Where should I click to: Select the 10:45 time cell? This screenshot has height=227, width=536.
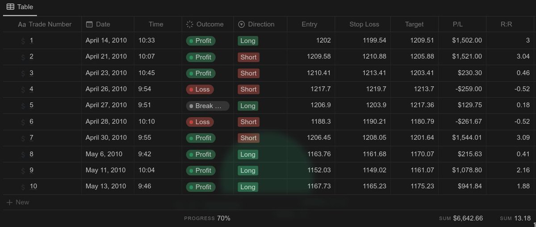(x=158, y=73)
